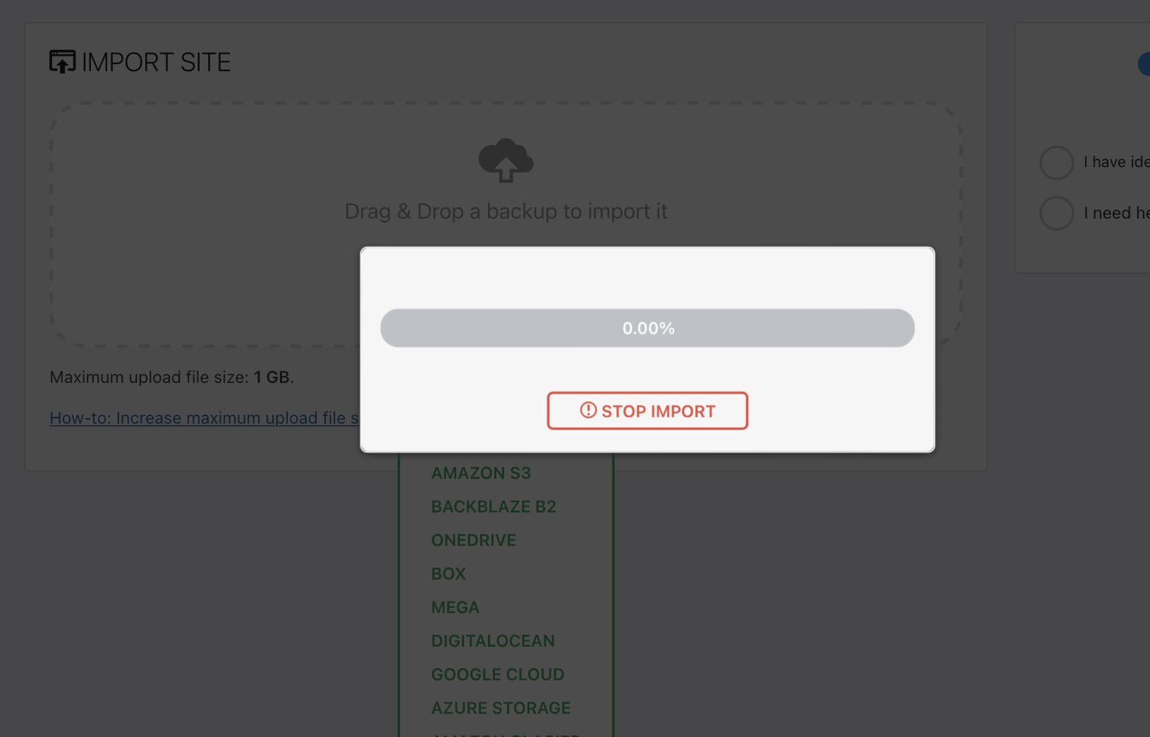Click the cloud upload icon
This screenshot has width=1150, height=737.
coord(506,160)
